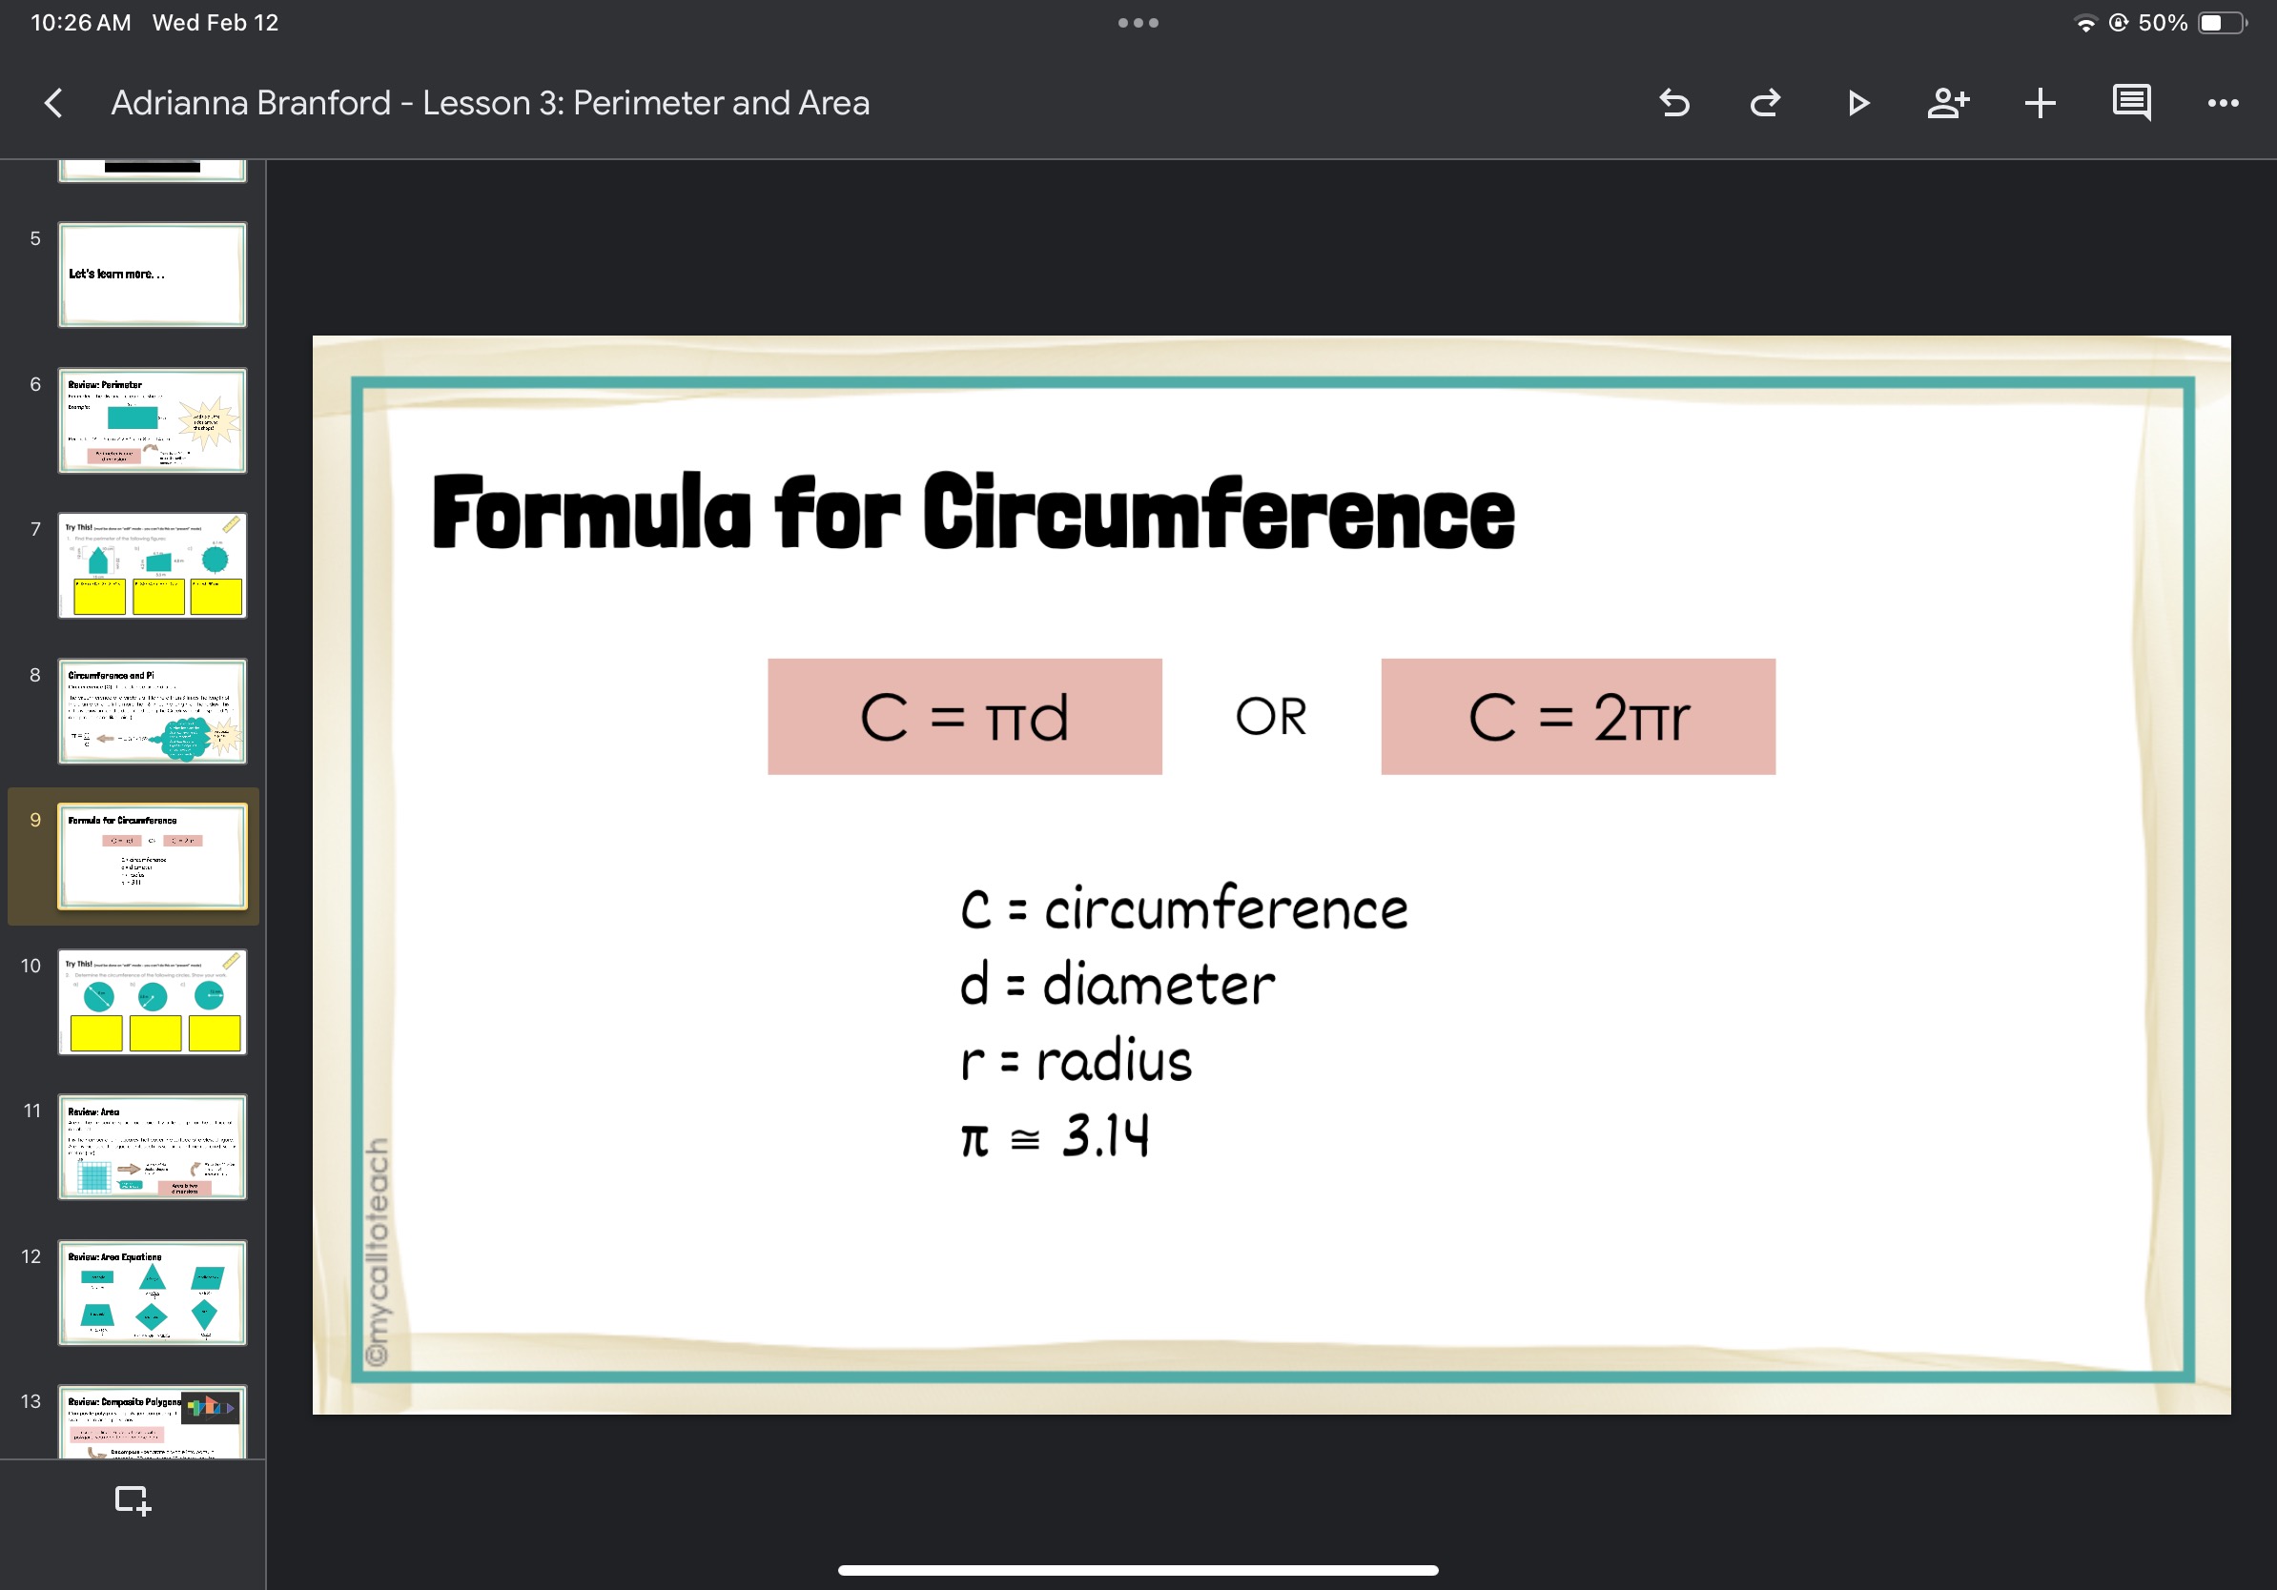Click the undo arrow icon
Image resolution: width=2277 pixels, height=1590 pixels.
(x=1674, y=103)
